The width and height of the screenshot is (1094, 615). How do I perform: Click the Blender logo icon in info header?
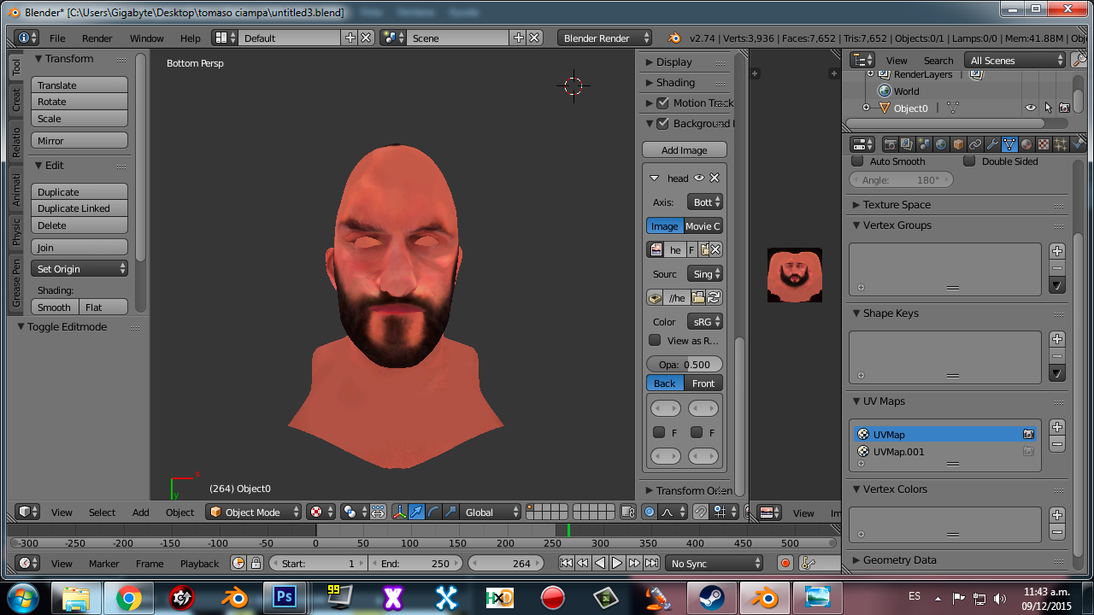tap(674, 38)
